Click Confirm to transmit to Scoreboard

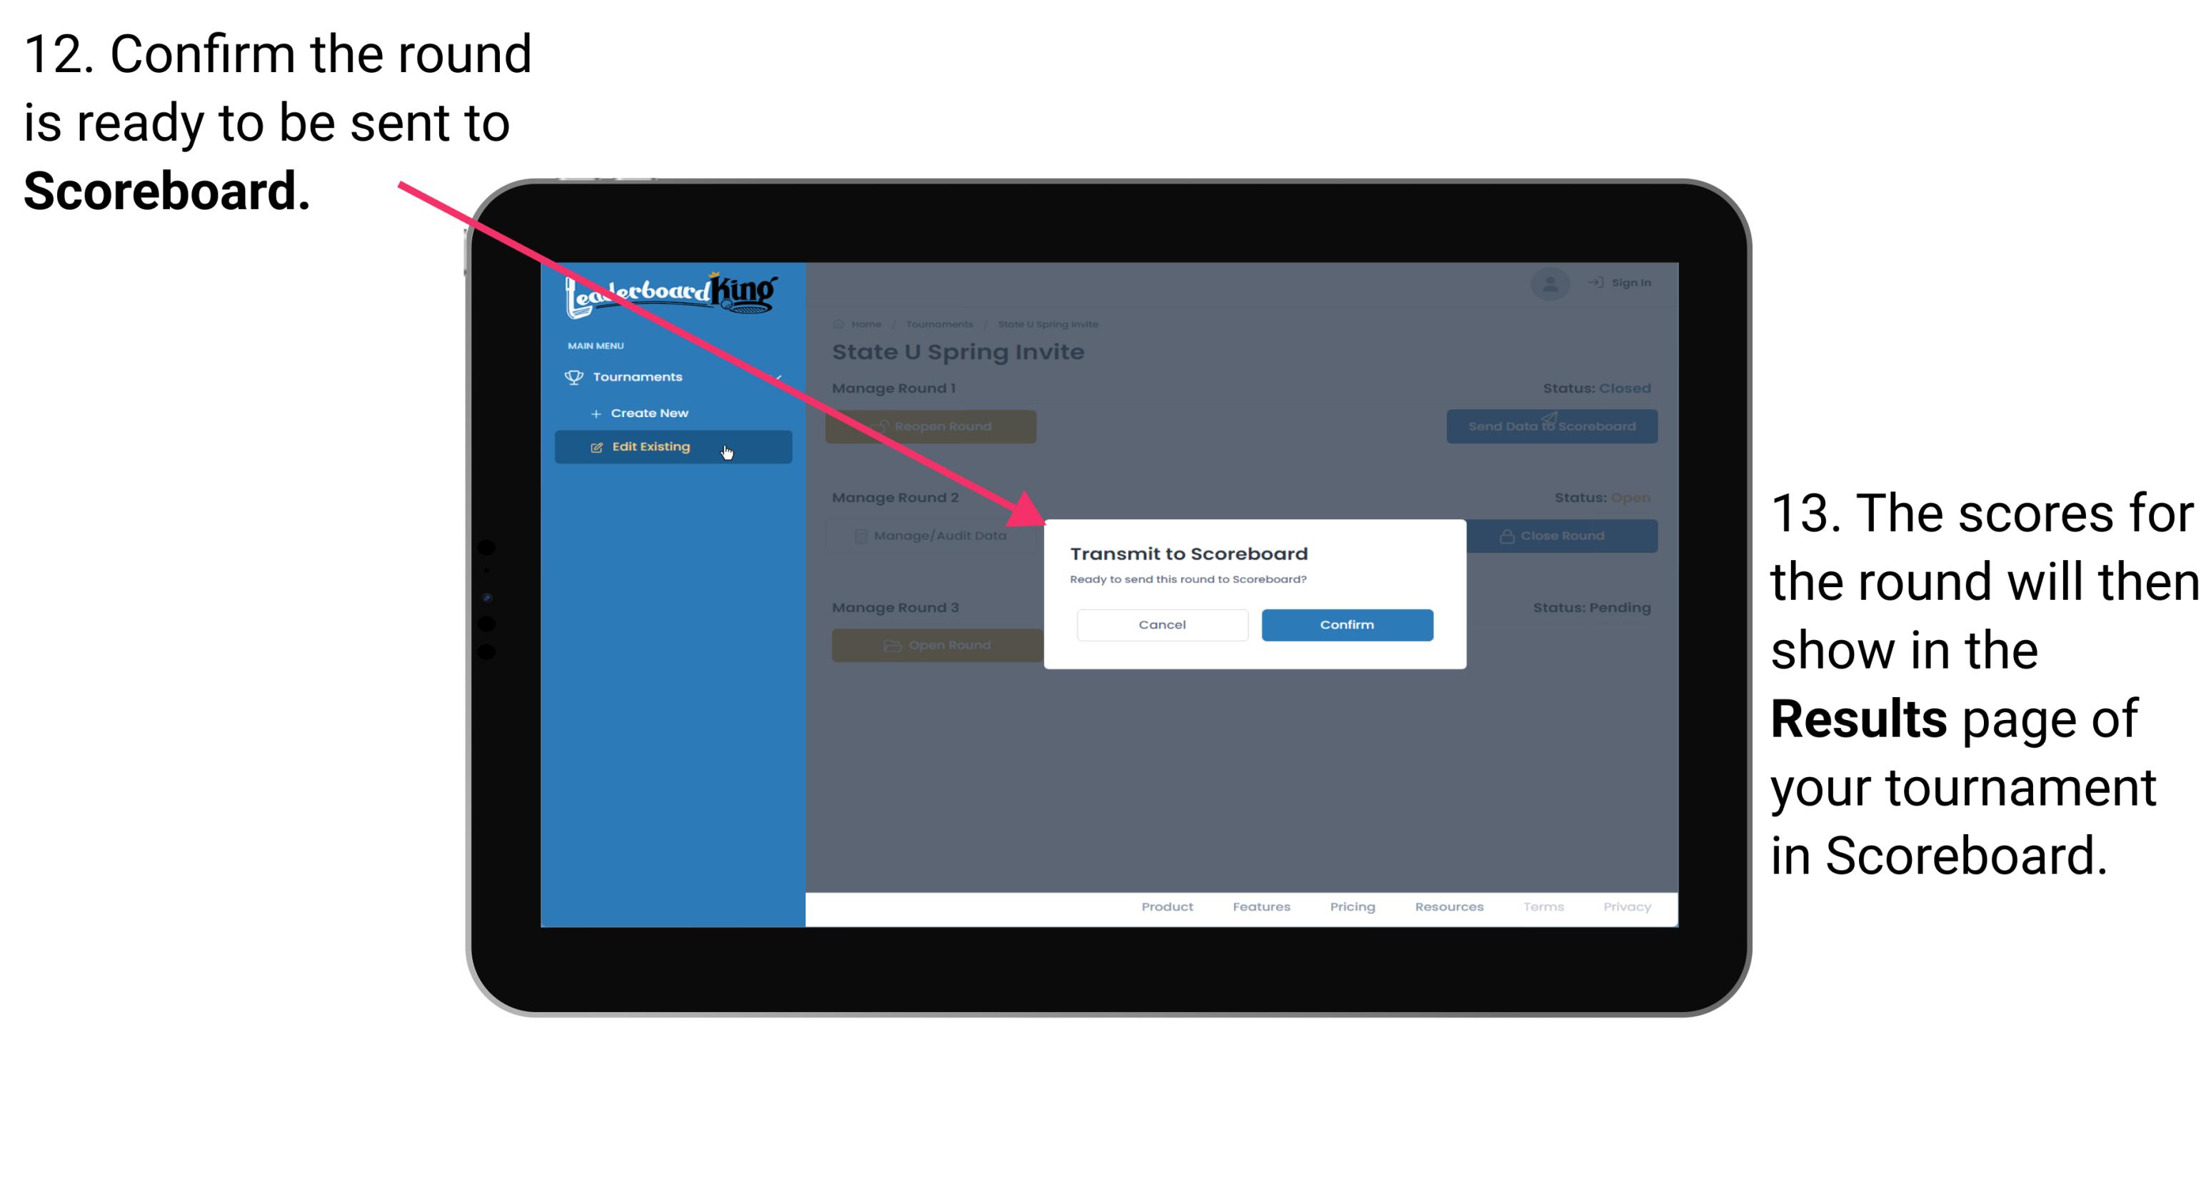[1343, 623]
